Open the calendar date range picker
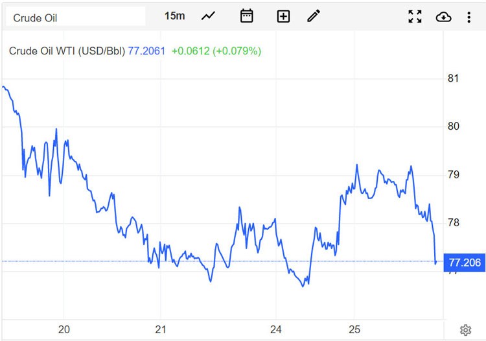Image resolution: width=486 pixels, height=341 pixels. [246, 16]
